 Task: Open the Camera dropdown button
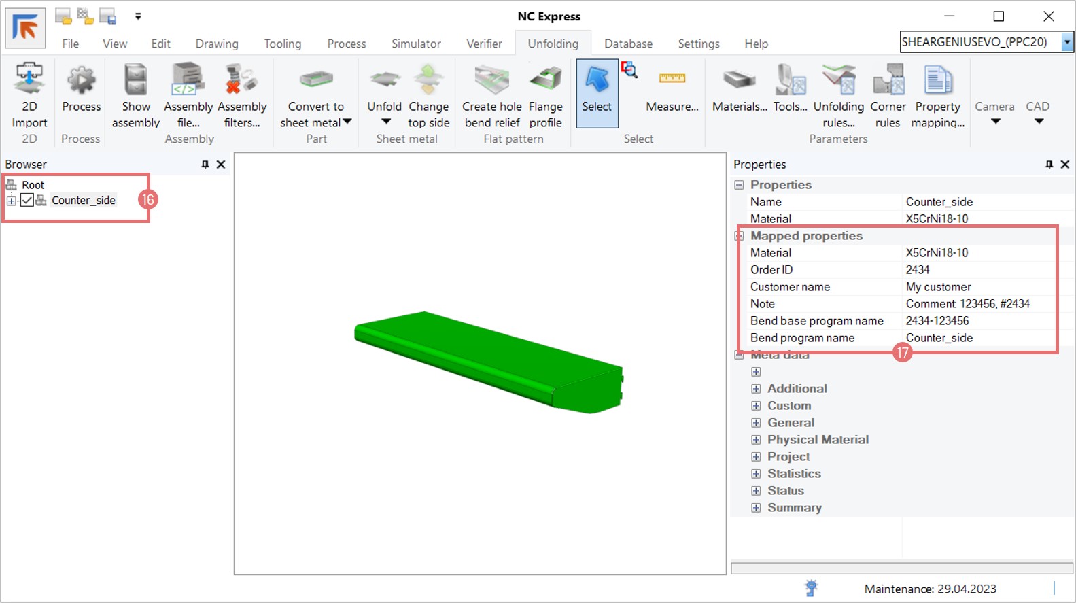coord(994,113)
